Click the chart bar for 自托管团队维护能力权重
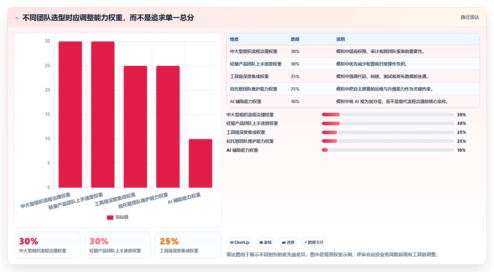Screen dimensions: 494x272 (168, 127)
